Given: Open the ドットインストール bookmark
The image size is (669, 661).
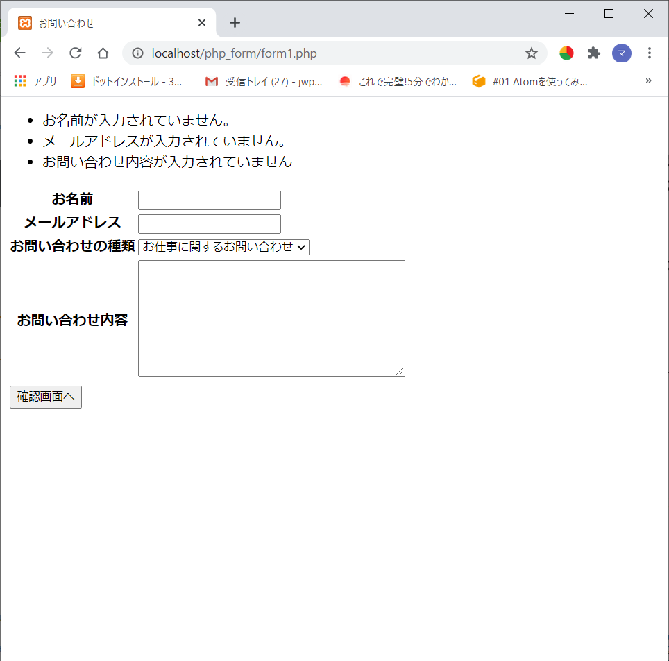Looking at the screenshot, I should 126,81.
